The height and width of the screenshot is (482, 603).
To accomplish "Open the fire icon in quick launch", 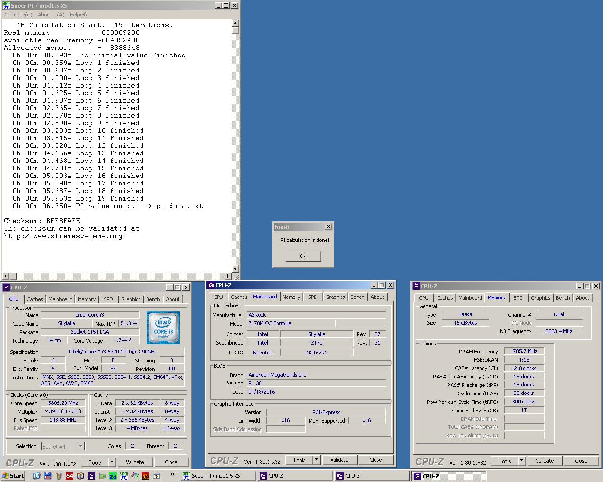I will (x=146, y=476).
